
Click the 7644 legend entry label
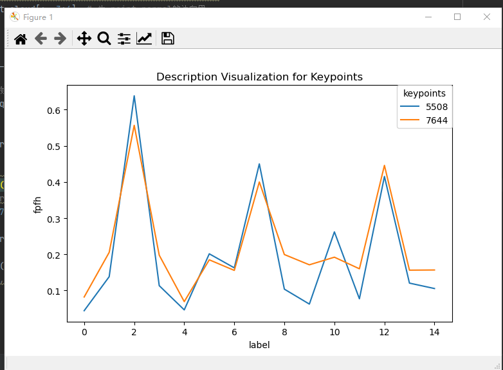[x=437, y=120]
